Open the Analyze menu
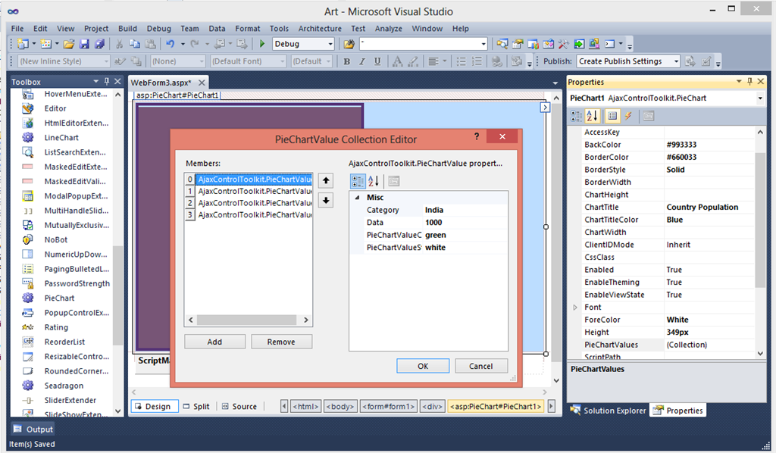The height and width of the screenshot is (453, 776). (389, 29)
